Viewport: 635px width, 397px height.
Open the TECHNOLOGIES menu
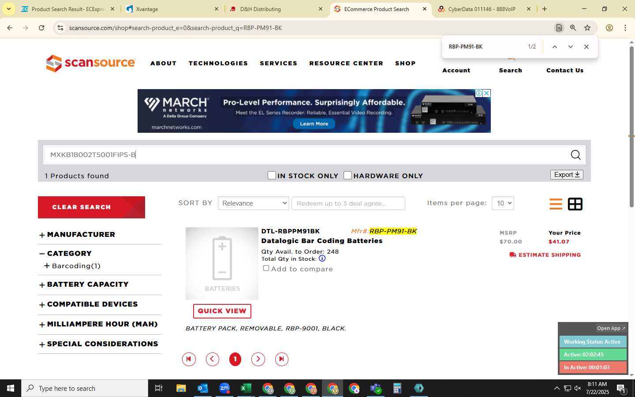218,64
